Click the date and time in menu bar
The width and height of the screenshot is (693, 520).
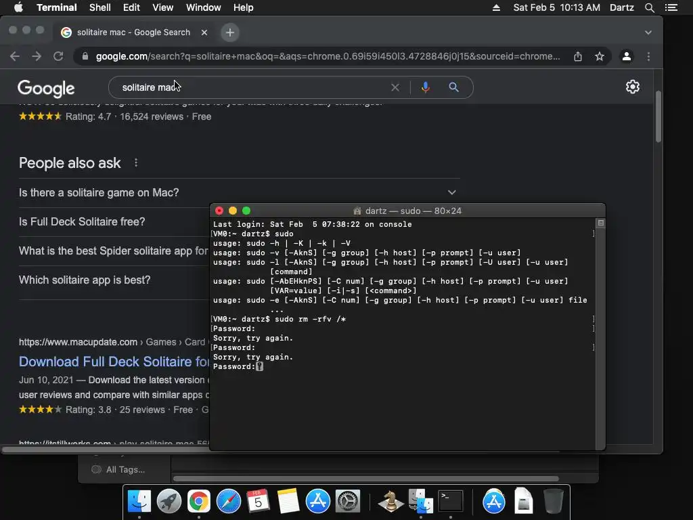point(556,7)
